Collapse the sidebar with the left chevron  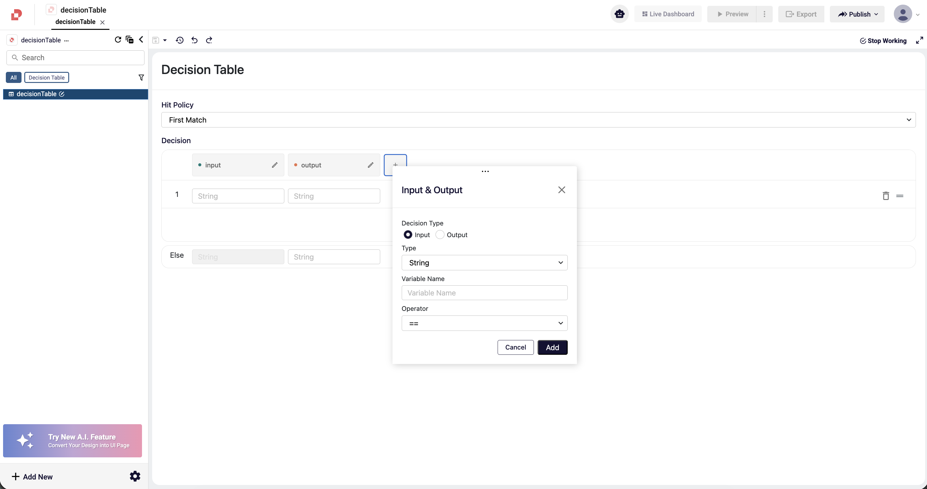(141, 40)
